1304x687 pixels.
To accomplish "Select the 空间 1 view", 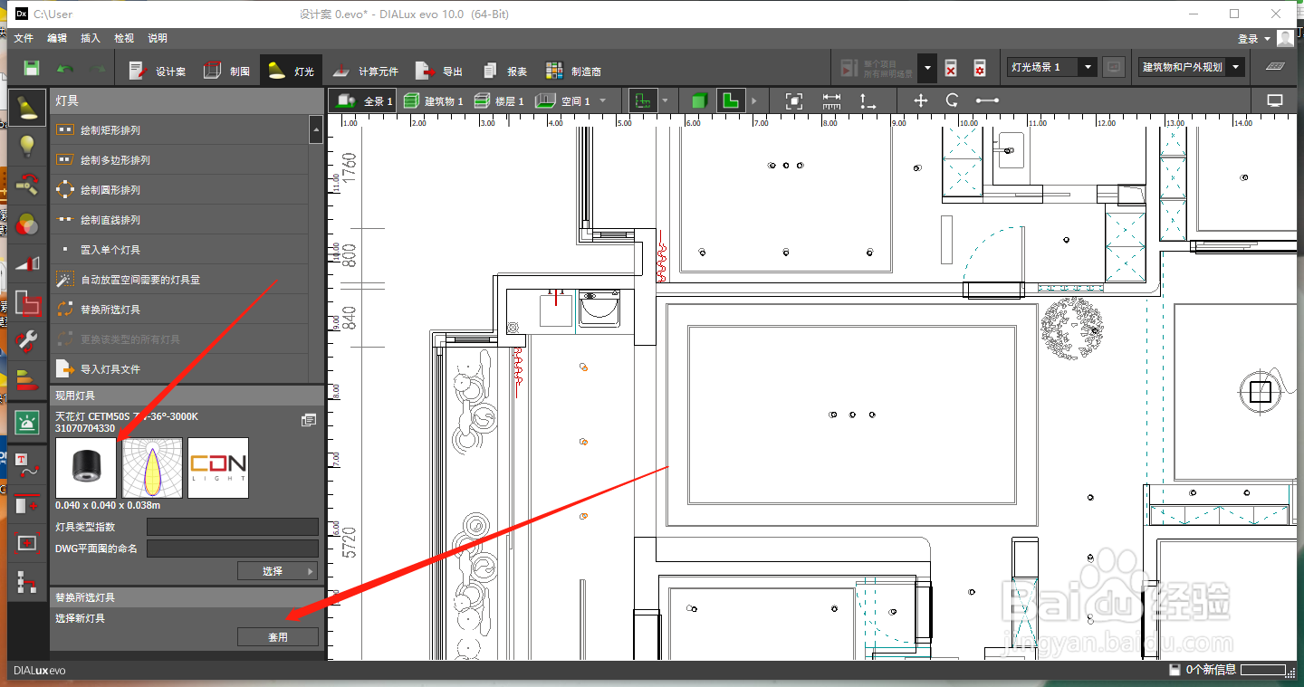I will [563, 101].
